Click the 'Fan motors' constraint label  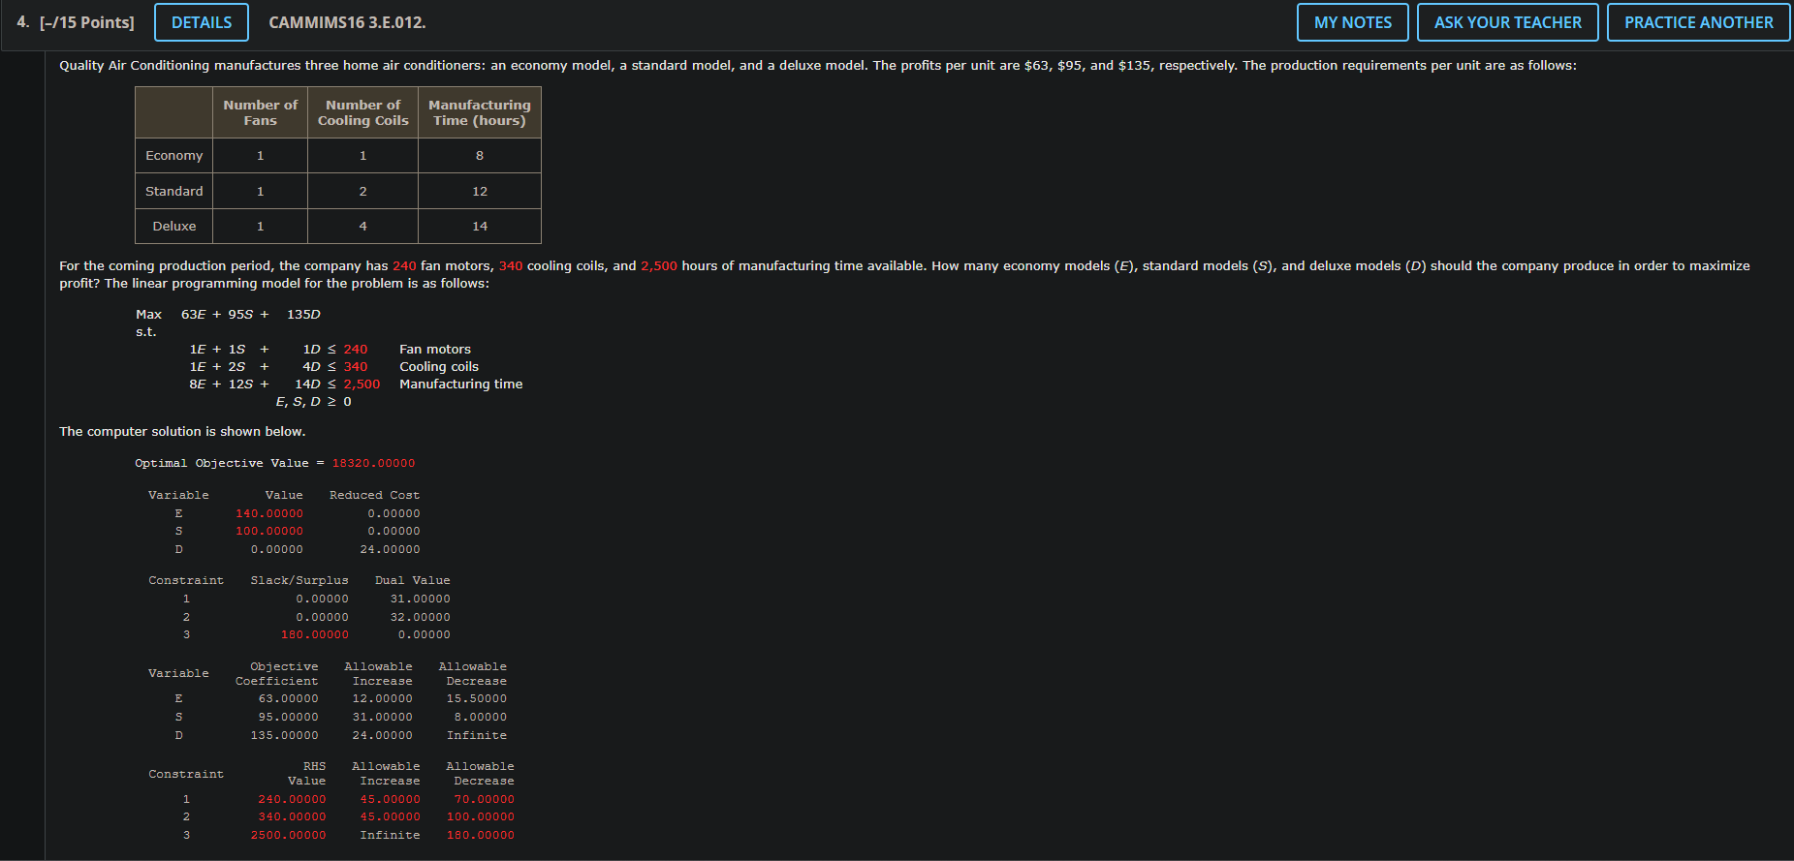pos(435,349)
